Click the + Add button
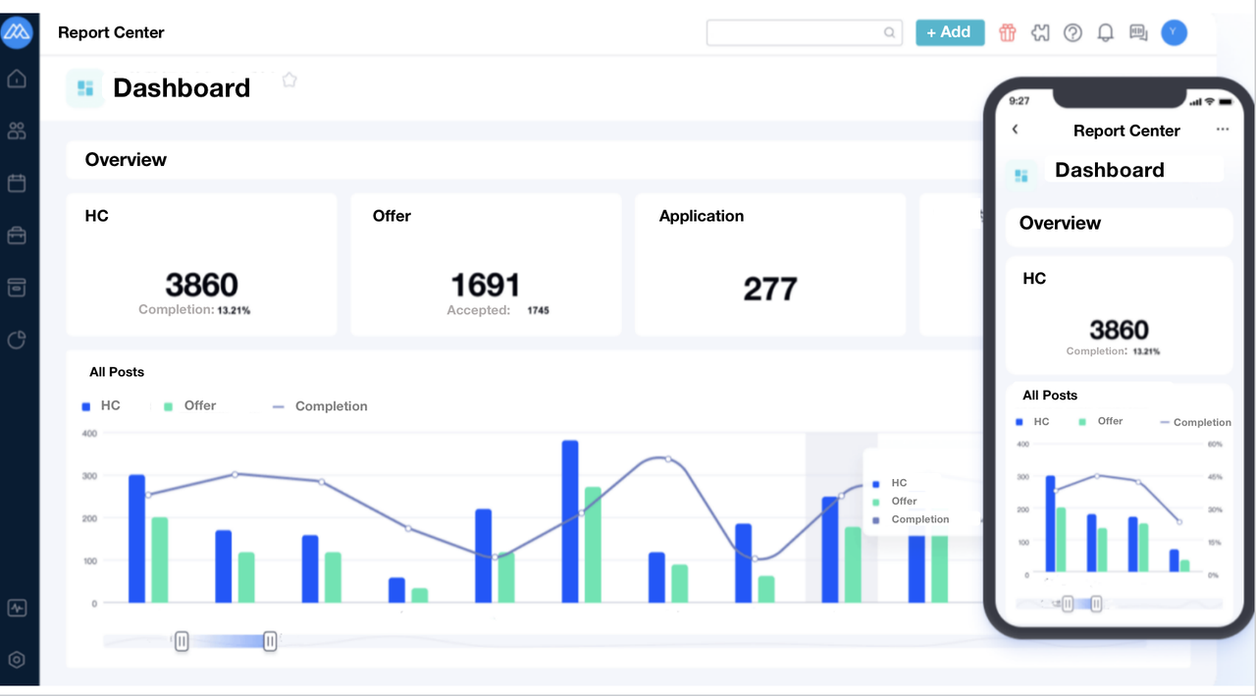This screenshot has width=1256, height=696. tap(949, 32)
